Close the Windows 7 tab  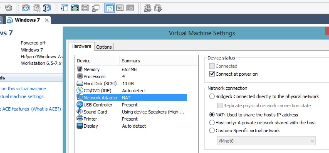click(47, 20)
